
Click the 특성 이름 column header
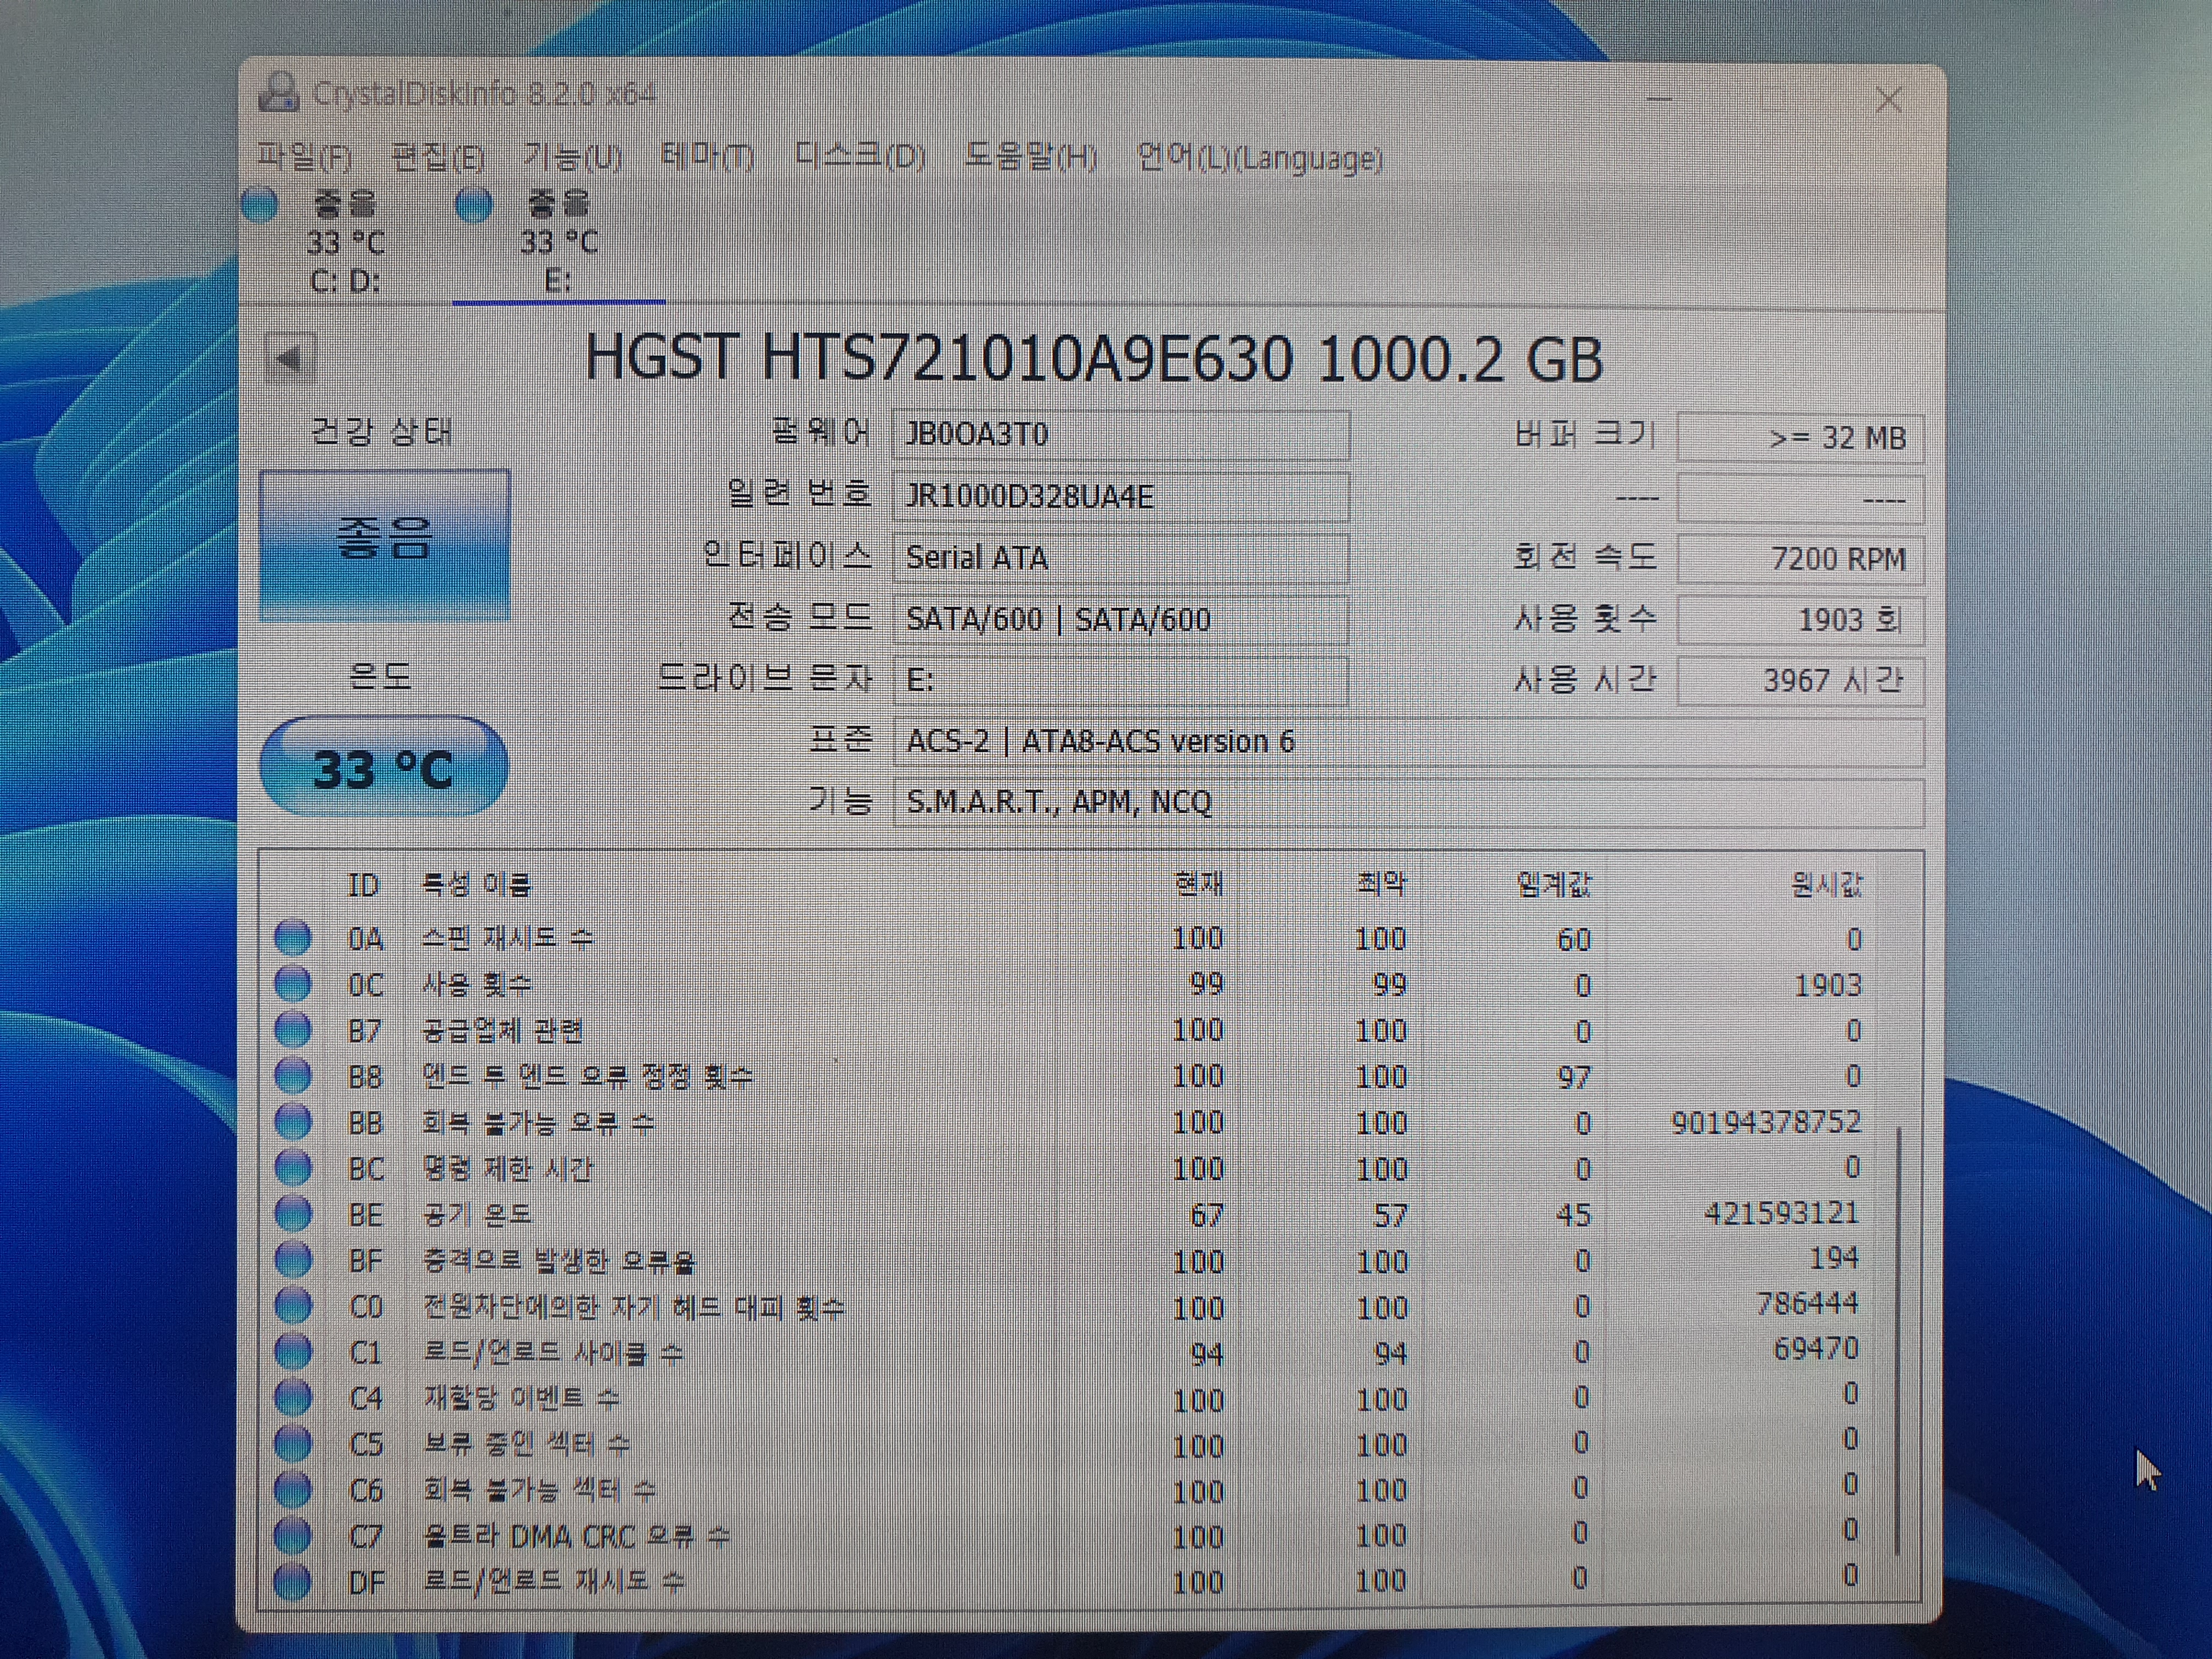click(x=476, y=884)
